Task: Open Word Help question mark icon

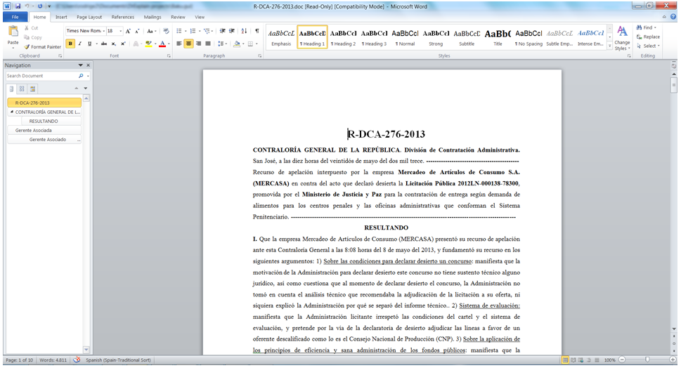Action: (x=673, y=17)
